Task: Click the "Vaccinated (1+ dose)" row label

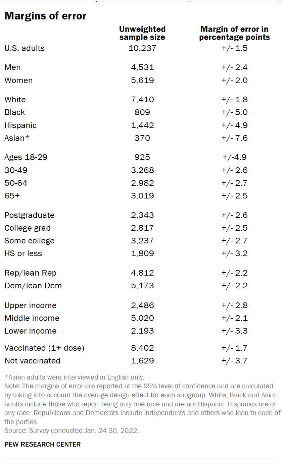Action: 44,348
